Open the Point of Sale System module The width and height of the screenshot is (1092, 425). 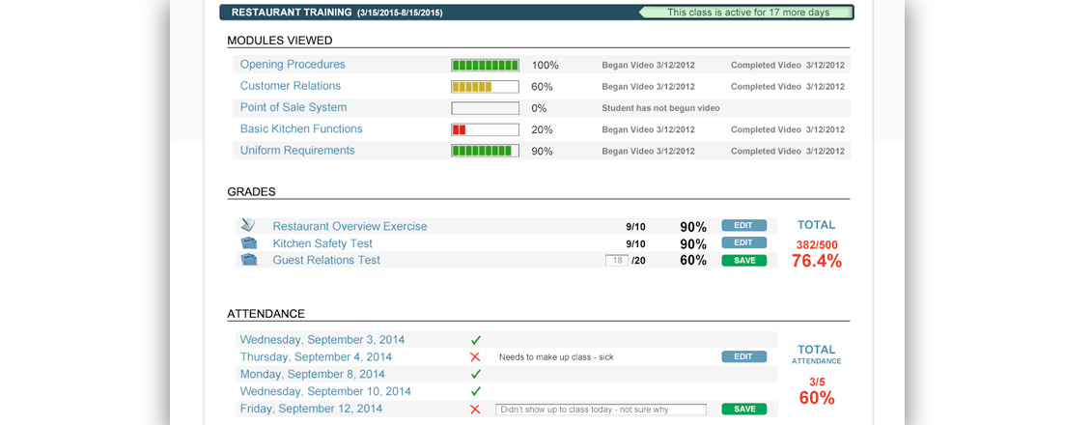point(294,107)
